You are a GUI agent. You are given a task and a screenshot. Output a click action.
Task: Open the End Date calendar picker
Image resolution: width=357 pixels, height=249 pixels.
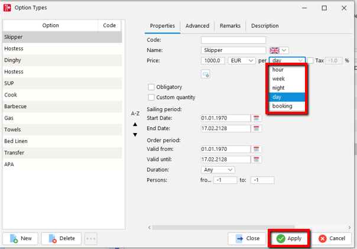[256, 128]
